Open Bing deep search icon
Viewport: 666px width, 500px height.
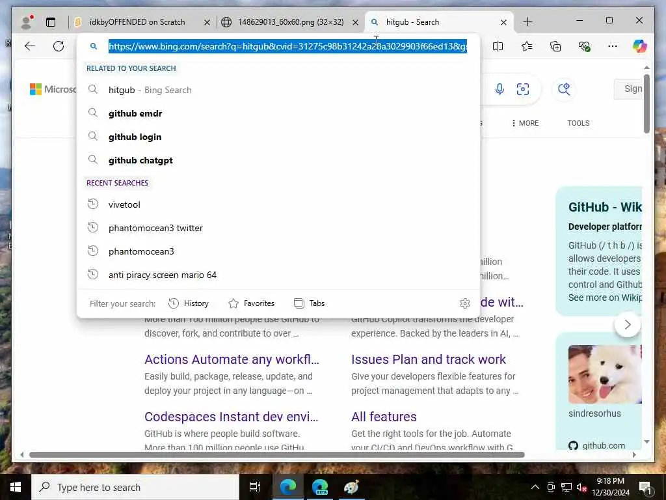coord(564,89)
